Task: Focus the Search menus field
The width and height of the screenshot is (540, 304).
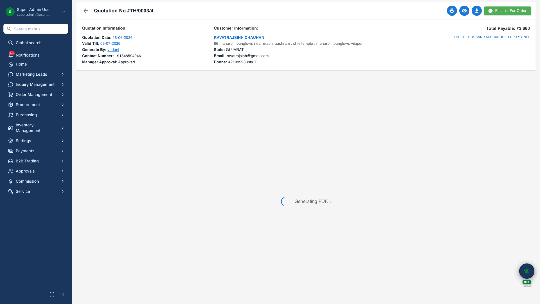Action: [36, 29]
